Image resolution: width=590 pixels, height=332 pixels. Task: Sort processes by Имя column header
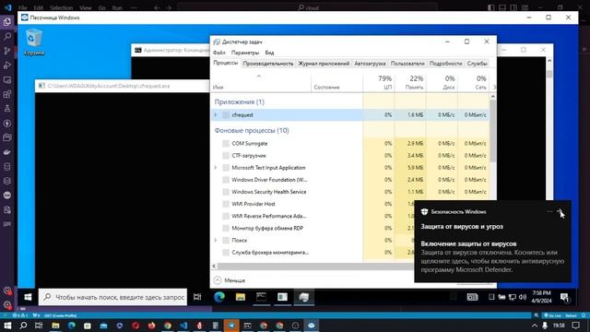(x=261, y=82)
